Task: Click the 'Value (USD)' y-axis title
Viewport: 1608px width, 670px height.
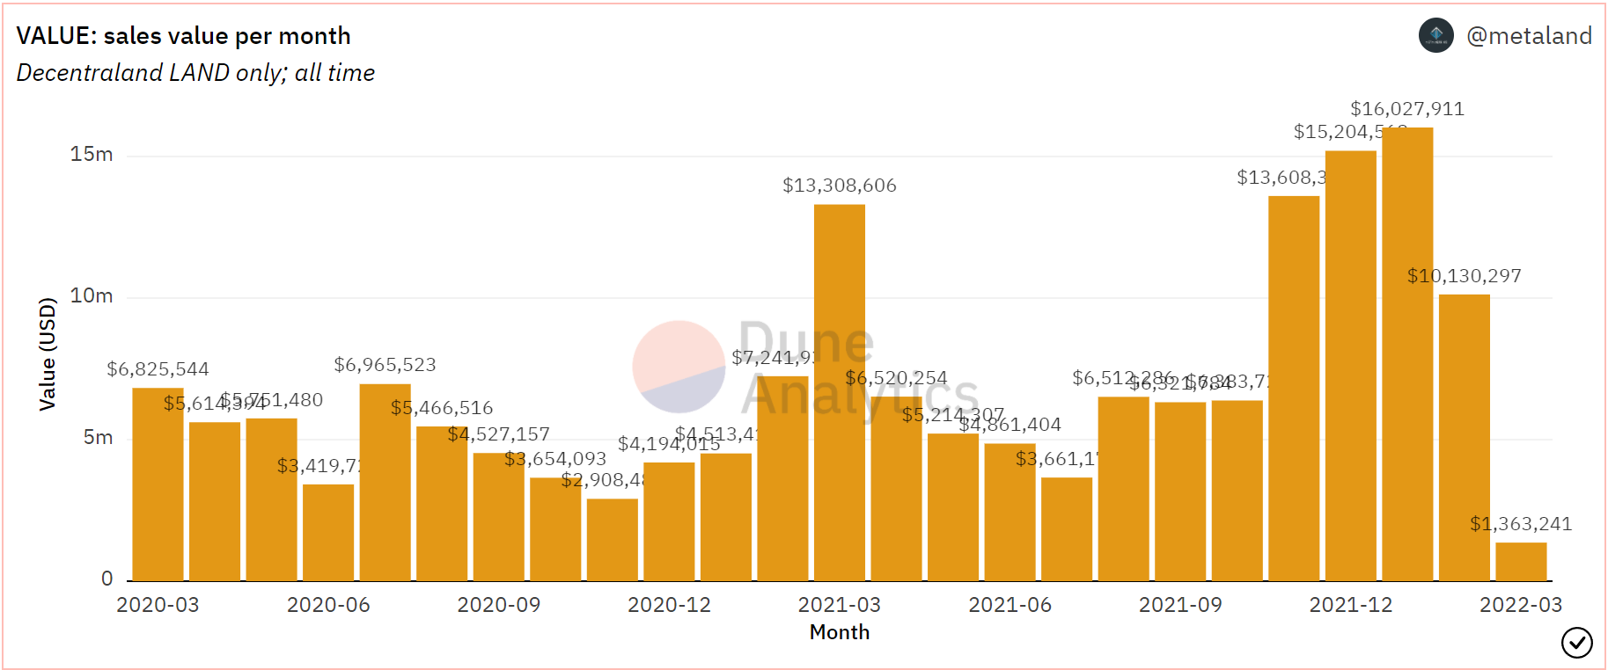Action: coord(48,354)
